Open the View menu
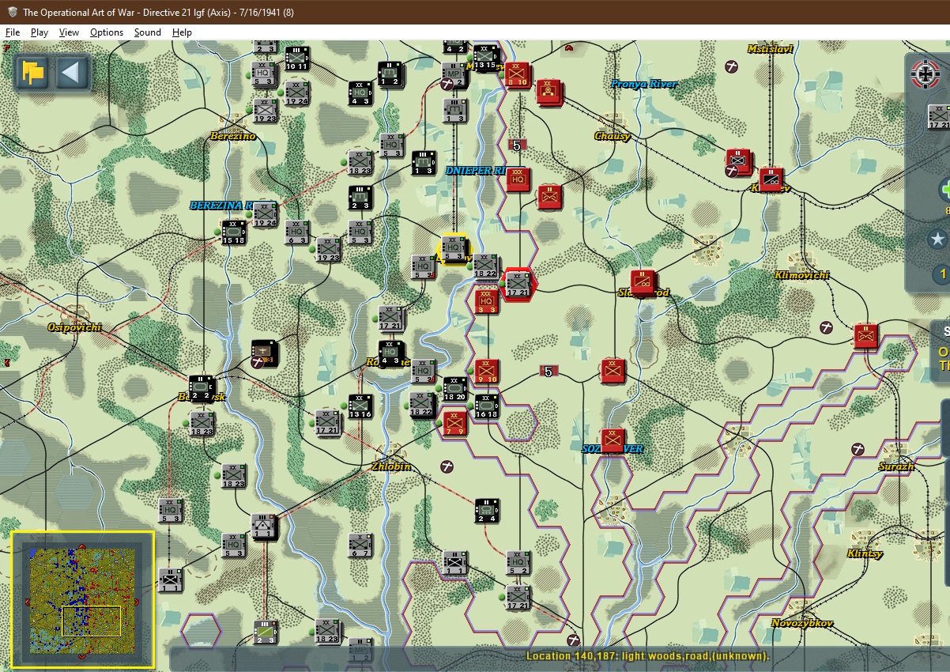Image resolution: width=950 pixels, height=672 pixels. point(70,32)
